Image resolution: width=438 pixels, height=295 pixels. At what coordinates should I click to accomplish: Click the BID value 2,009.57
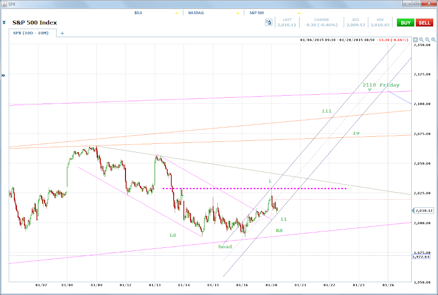click(356, 25)
